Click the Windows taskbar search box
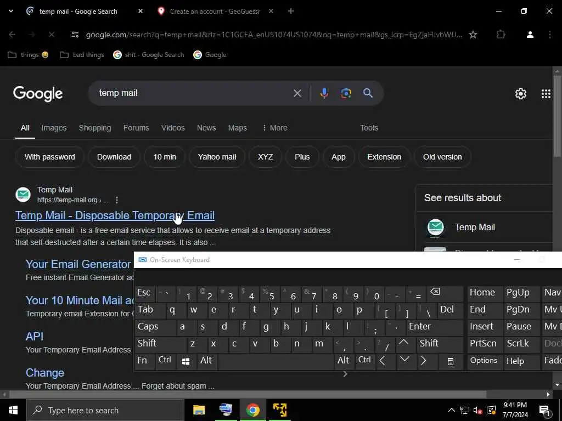 point(105,410)
